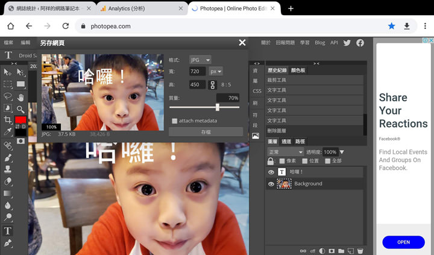Toggle the 像素 lock checkbox

282,161
